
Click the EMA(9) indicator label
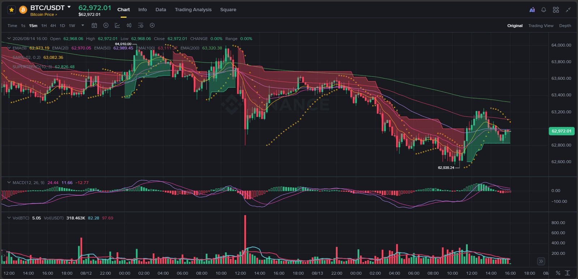(x=20, y=48)
